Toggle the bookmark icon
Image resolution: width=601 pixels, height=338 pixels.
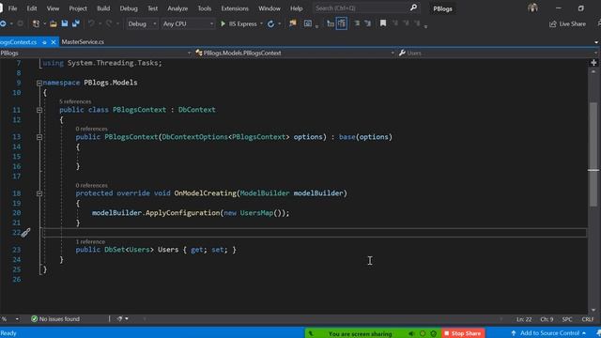coord(382,23)
